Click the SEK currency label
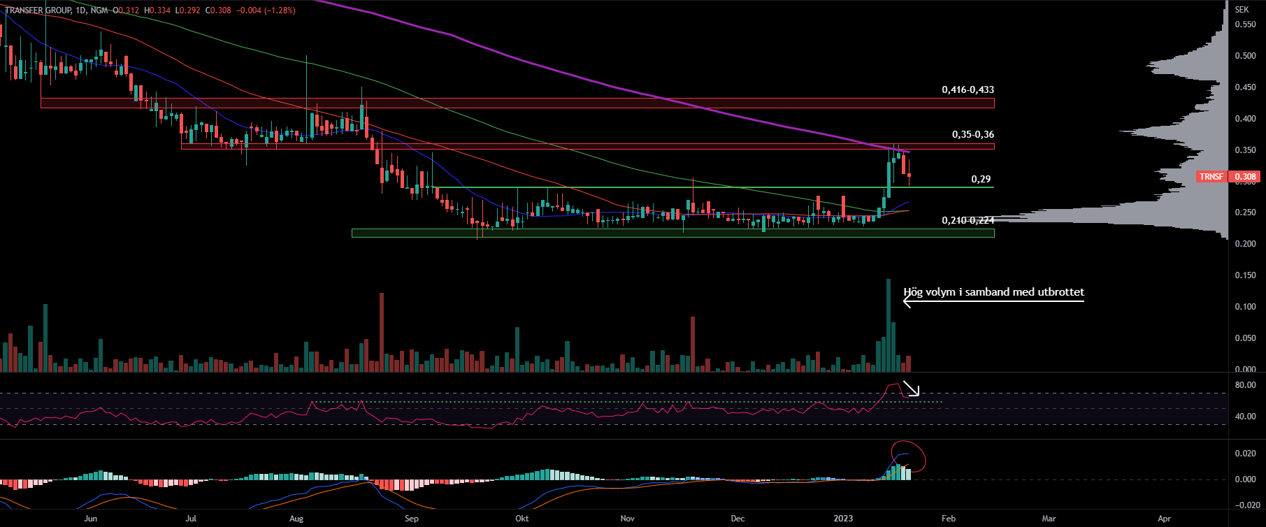 tap(1242, 9)
